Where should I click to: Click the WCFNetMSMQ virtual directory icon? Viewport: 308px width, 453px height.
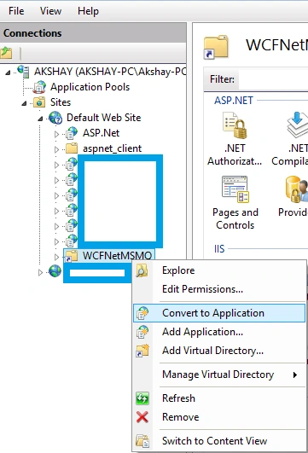tap(72, 256)
